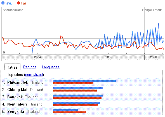Click the red legend dot for หุ้น
The image size is (165, 117).
[x=18, y=3]
